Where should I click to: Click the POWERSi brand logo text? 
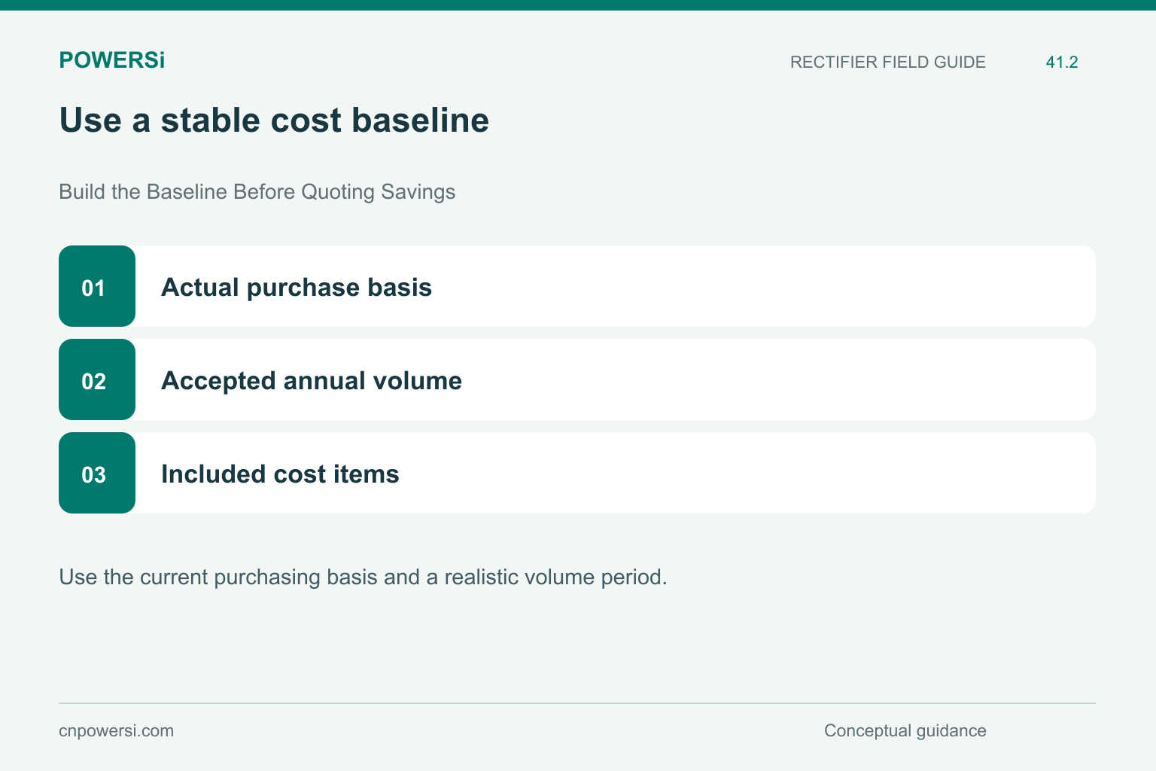[x=111, y=60]
